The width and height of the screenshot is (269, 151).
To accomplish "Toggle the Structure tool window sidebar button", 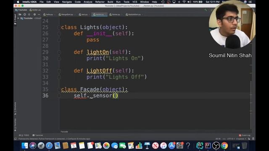I will pyautogui.click(x=15, y=109).
